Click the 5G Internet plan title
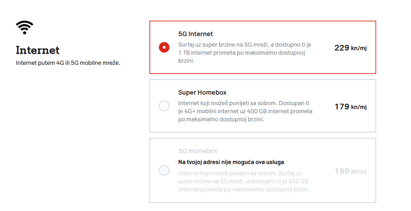 (x=195, y=34)
